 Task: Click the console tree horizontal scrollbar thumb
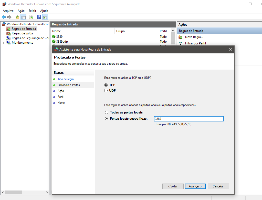click(x=14, y=193)
